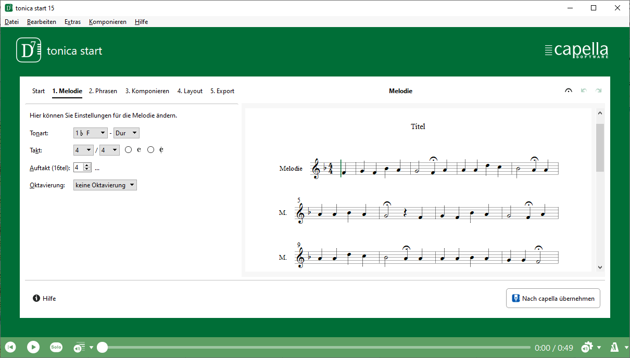Image resolution: width=630 pixels, height=358 pixels.
Task: Click the playback time 0:00 / 0:49
Action: pos(554,348)
